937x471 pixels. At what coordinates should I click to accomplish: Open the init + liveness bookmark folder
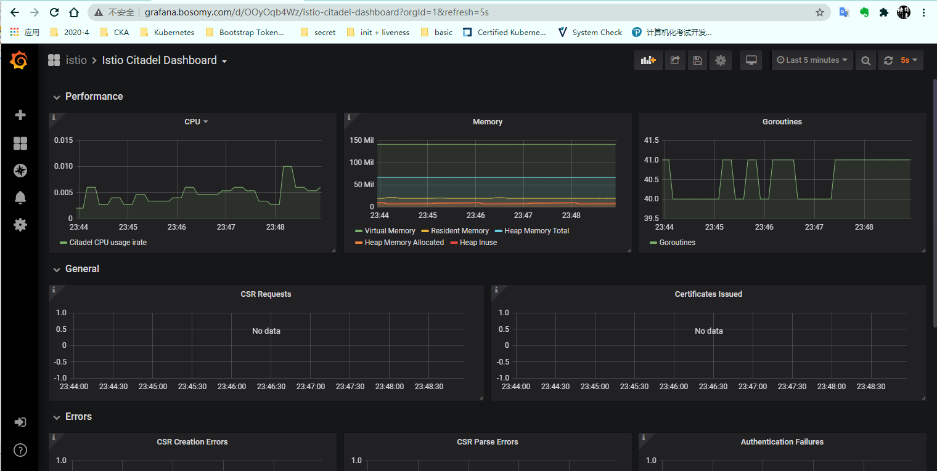coord(378,32)
